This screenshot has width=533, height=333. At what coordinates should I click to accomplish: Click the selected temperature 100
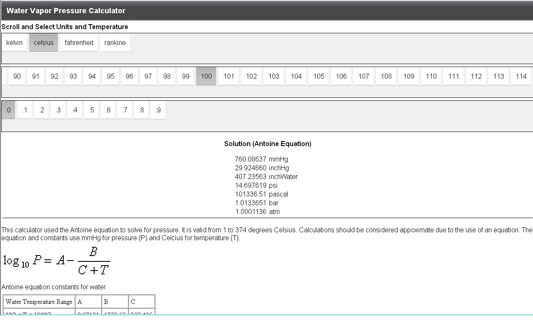pyautogui.click(x=206, y=76)
